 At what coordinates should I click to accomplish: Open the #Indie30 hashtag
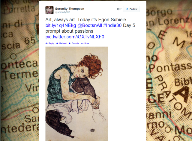point(112,25)
